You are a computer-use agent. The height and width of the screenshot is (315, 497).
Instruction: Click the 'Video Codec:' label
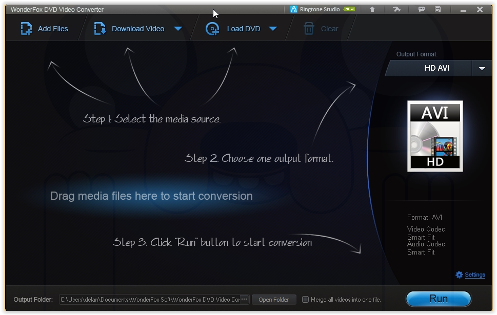point(427,229)
